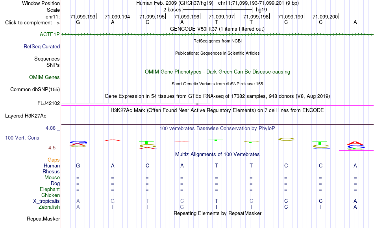
Task: Select the 100 Vert. Cons label
Action: tap(22, 138)
